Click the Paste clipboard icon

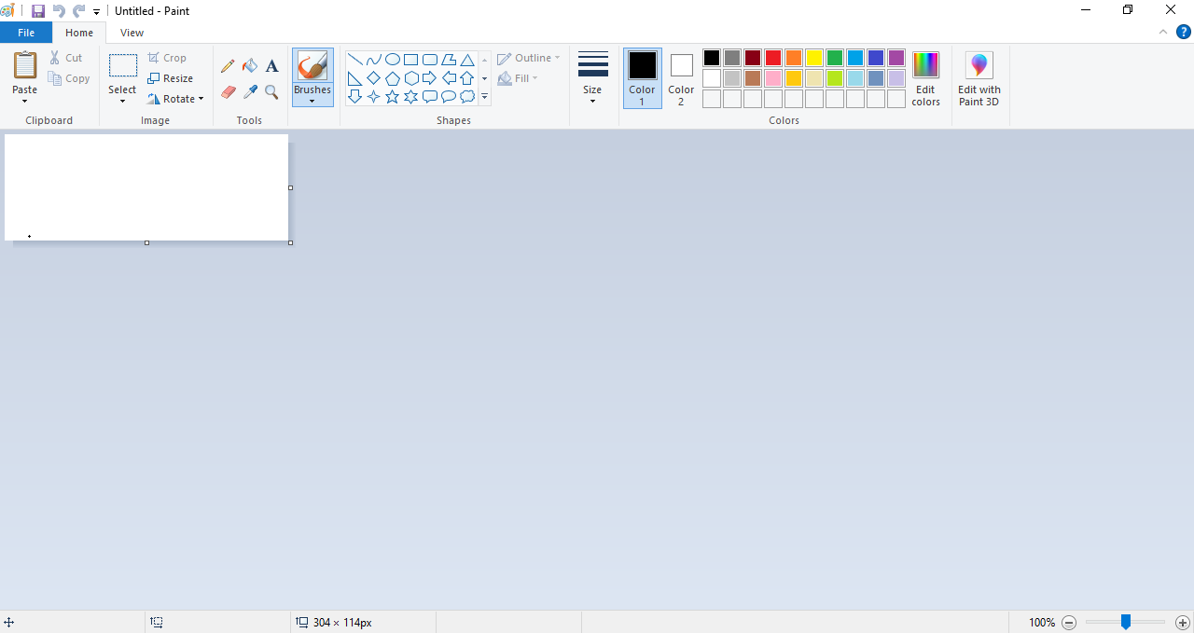point(25,65)
